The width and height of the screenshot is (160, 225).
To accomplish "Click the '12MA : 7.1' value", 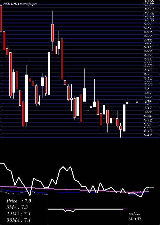I will click(x=19, y=214).
